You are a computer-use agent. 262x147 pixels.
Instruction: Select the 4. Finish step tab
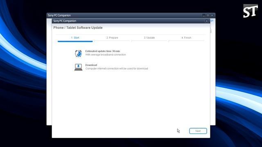[x=187, y=38]
